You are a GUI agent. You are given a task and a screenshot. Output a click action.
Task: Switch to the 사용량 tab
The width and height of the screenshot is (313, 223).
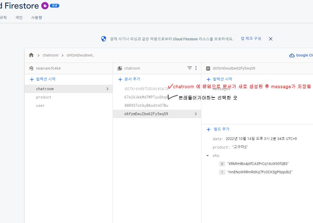pos(37,18)
